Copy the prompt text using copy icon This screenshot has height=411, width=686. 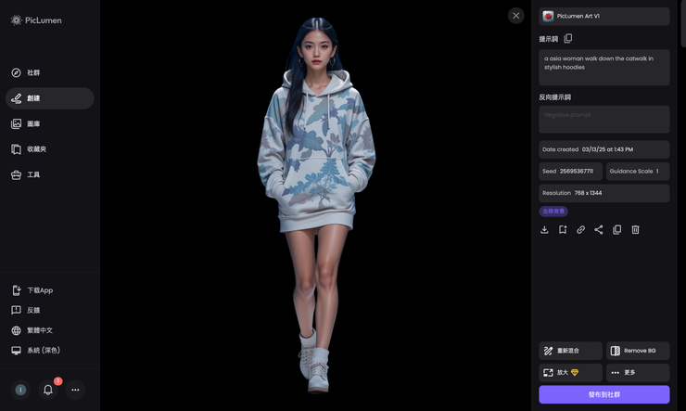(x=568, y=38)
